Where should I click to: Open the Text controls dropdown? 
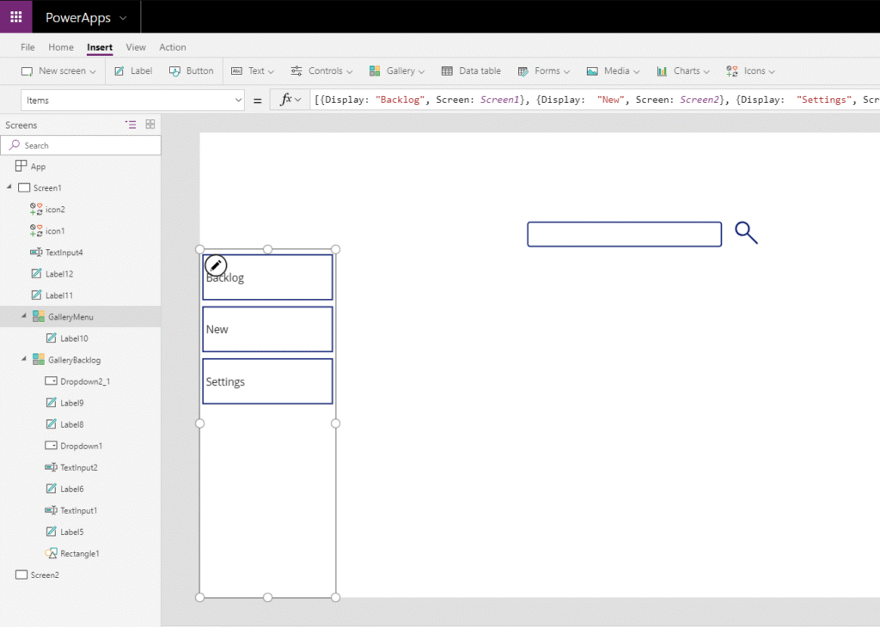point(253,71)
